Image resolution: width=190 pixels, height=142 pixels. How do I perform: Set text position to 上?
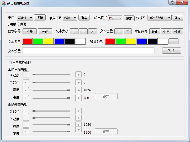[118, 31]
